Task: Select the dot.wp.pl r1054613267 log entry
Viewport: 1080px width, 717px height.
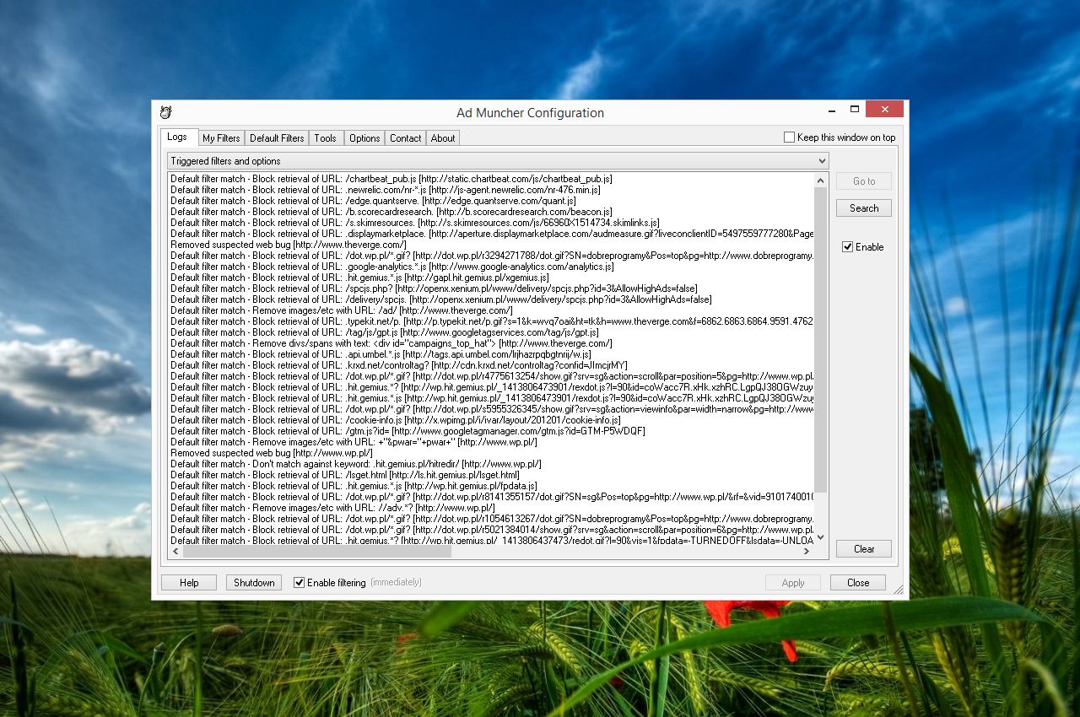Action: 492,519
